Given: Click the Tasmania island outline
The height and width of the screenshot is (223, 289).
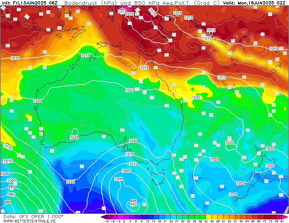Looking at the screenshot, I should [157, 178].
